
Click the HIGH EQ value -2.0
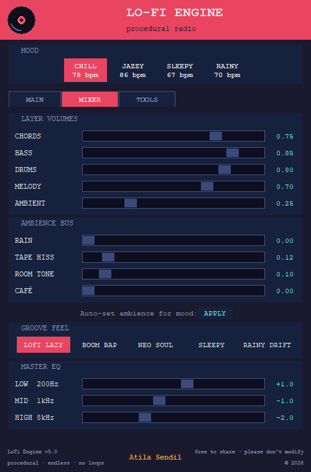tap(285, 418)
